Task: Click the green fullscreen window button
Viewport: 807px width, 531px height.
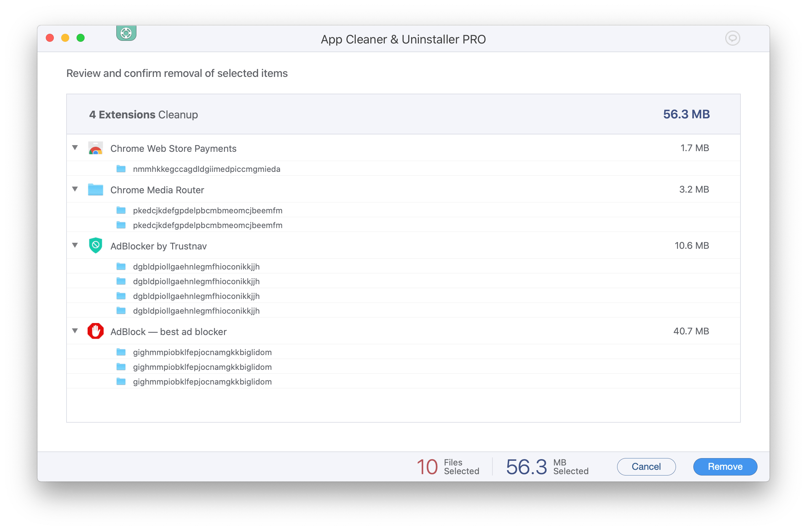Action: tap(81, 38)
